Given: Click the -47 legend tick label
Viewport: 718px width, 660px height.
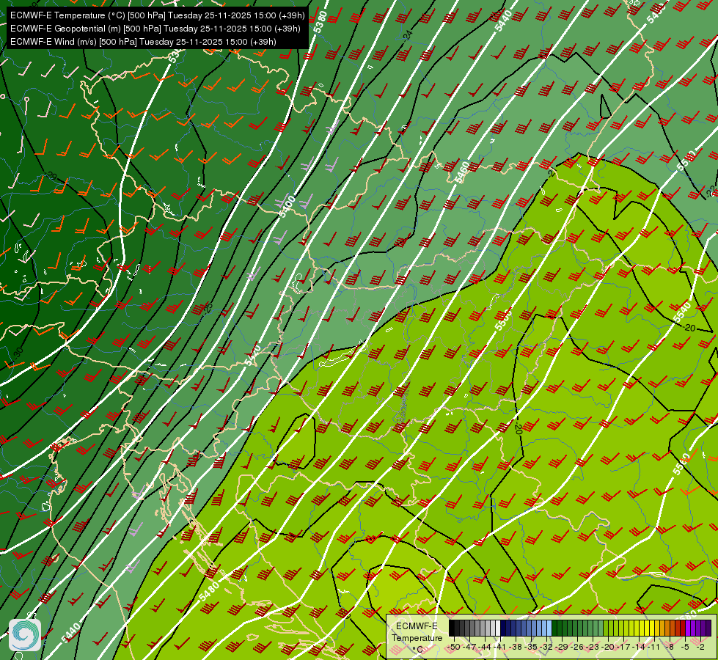Looking at the screenshot, I should 469,647.
